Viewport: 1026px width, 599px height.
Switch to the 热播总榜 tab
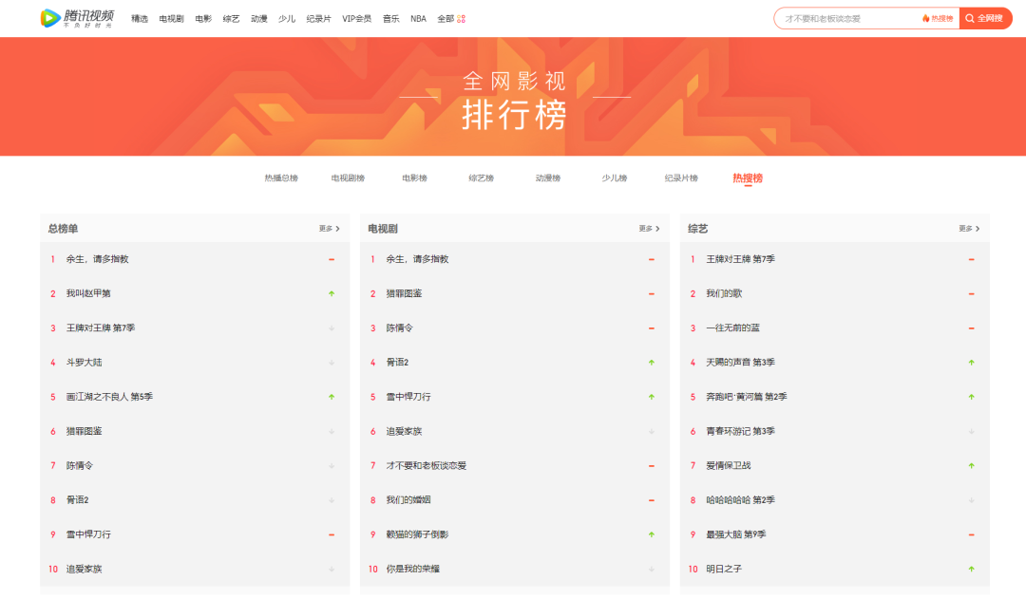click(281, 178)
